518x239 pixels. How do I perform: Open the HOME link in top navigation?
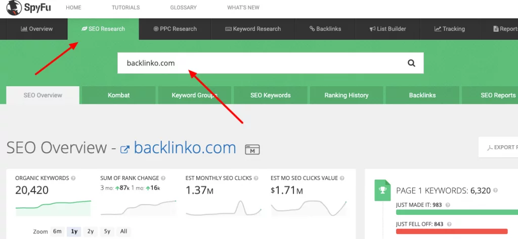pyautogui.click(x=73, y=7)
